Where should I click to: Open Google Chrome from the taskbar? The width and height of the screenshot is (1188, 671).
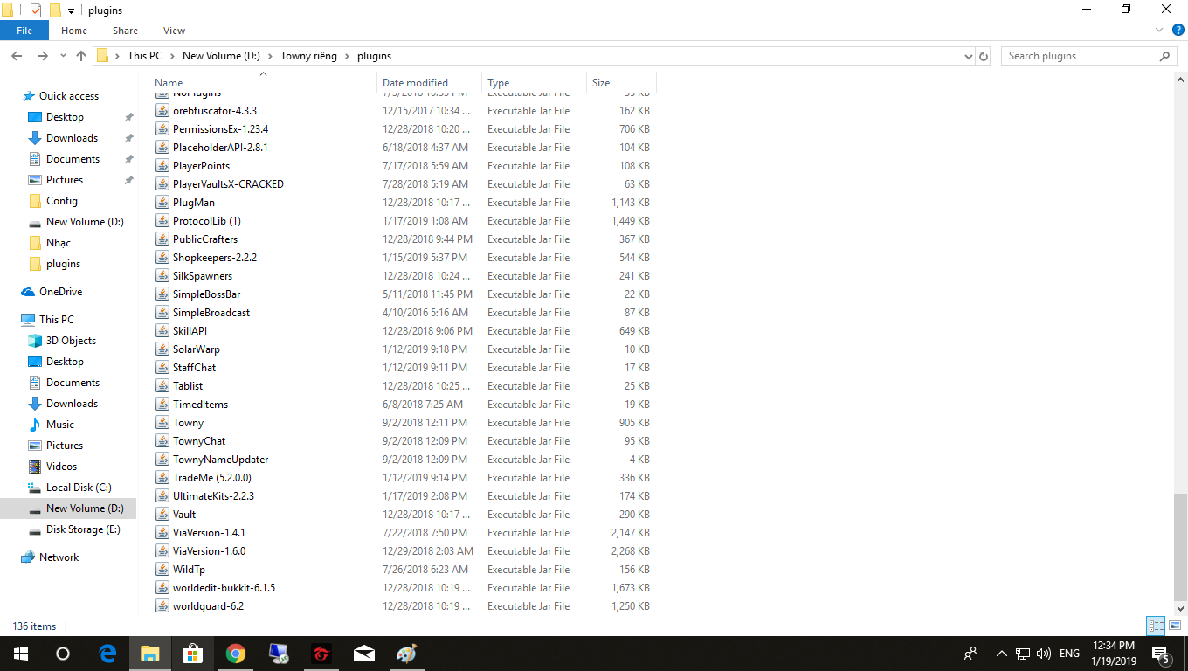tap(236, 654)
